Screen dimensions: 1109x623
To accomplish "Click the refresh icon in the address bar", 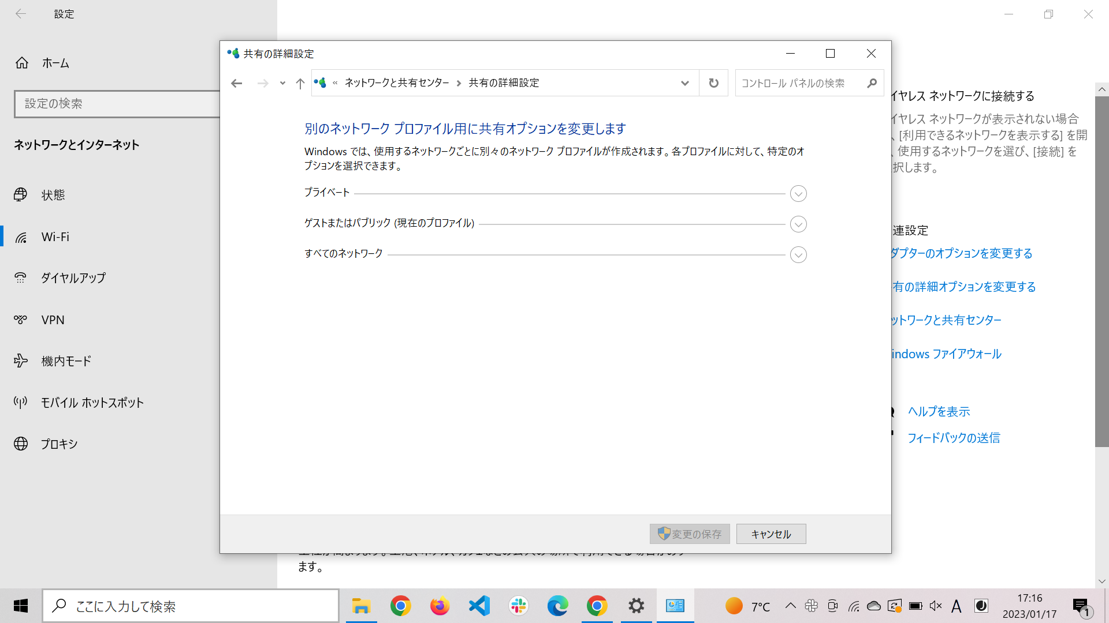I will coord(713,82).
